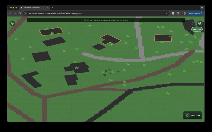Go back in the browser

point(10,13)
